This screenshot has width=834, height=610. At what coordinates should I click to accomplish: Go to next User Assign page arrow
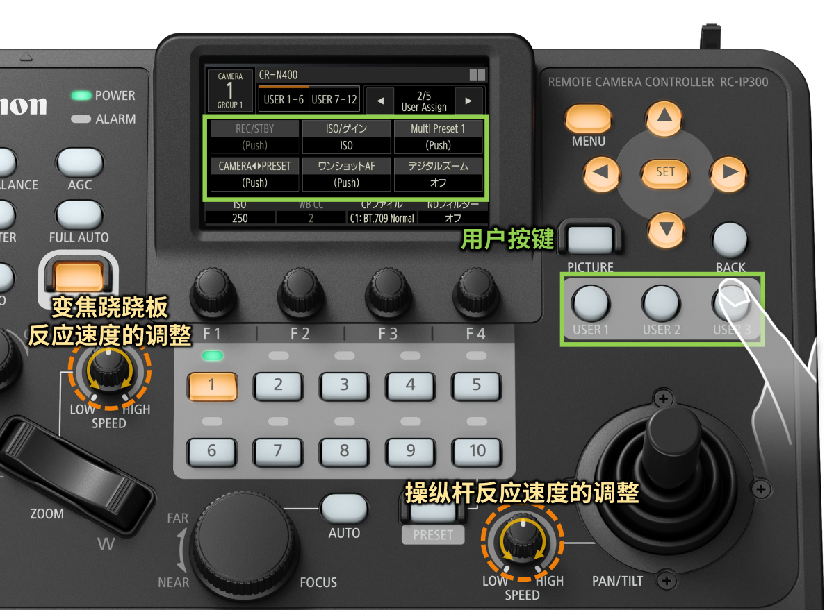(x=468, y=101)
